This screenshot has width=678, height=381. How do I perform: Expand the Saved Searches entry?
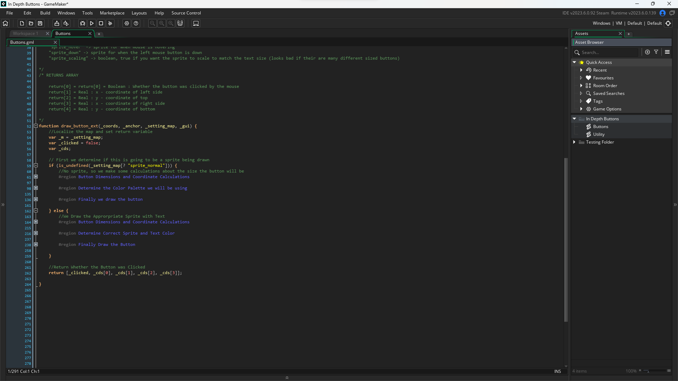582,93
